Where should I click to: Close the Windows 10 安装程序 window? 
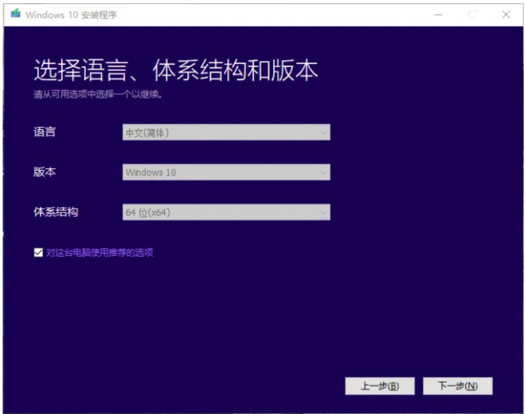point(506,15)
